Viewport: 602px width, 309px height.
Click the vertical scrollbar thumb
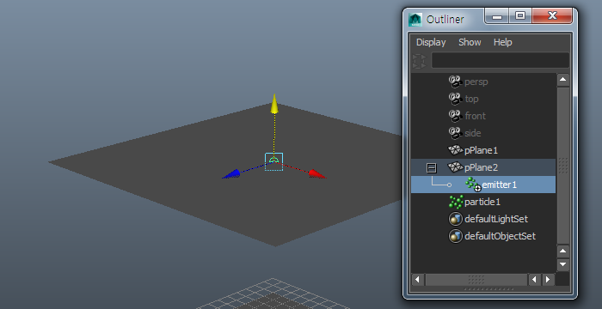click(x=562, y=166)
